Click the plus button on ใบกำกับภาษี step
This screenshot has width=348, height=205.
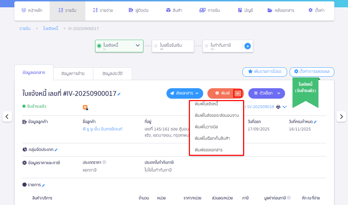pos(248,46)
